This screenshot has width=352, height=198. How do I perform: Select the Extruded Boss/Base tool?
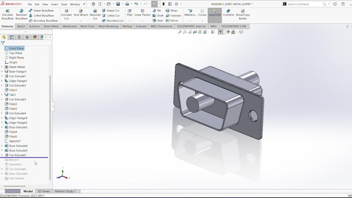point(8,14)
